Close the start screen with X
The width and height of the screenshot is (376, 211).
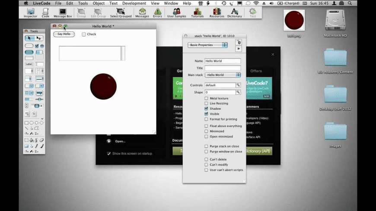point(273,55)
